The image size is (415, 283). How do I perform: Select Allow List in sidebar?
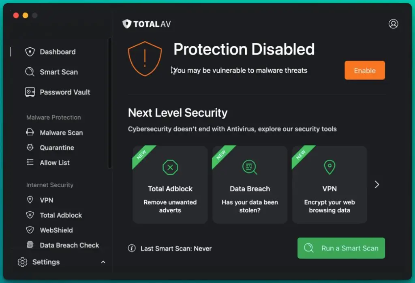[x=54, y=163]
